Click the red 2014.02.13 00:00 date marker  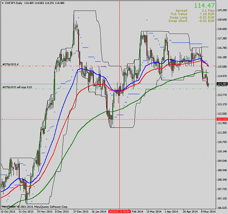coord(119,211)
